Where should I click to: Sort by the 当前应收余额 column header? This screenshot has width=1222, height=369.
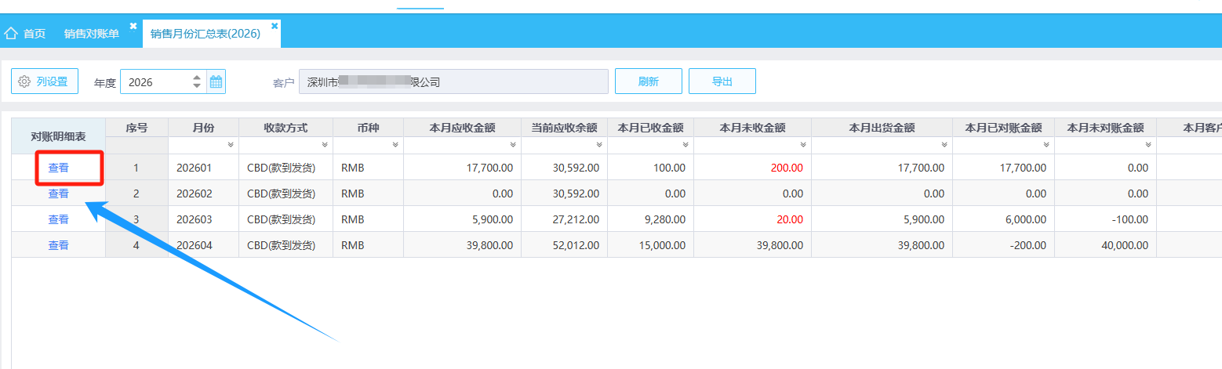[x=564, y=128]
